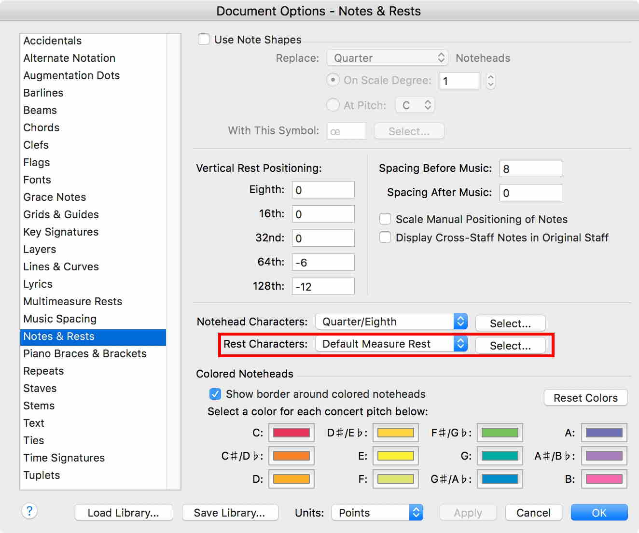Screen dimensions: 639x533
Task: Select Key Signatures category
Action: click(x=93, y=232)
